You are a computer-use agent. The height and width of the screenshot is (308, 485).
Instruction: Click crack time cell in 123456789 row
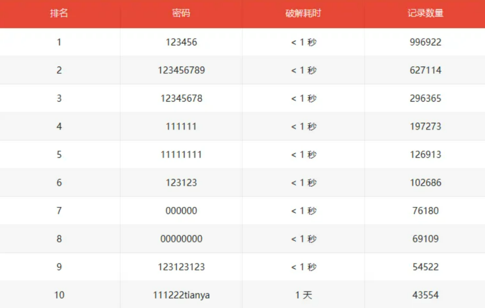tap(303, 70)
